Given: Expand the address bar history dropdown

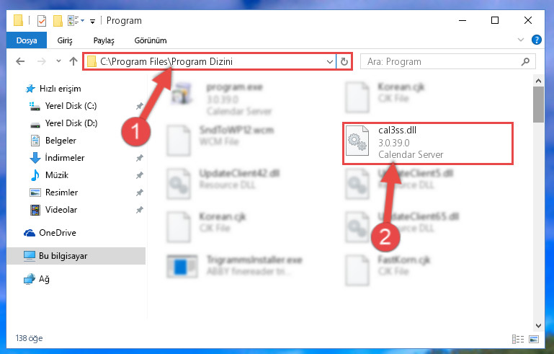Looking at the screenshot, I should pyautogui.click(x=330, y=62).
